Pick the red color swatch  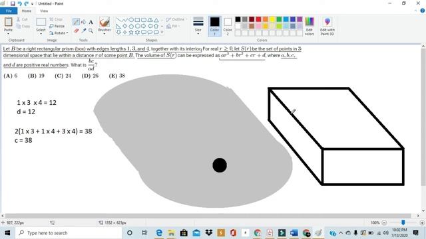pyautogui.click(x=258, y=19)
